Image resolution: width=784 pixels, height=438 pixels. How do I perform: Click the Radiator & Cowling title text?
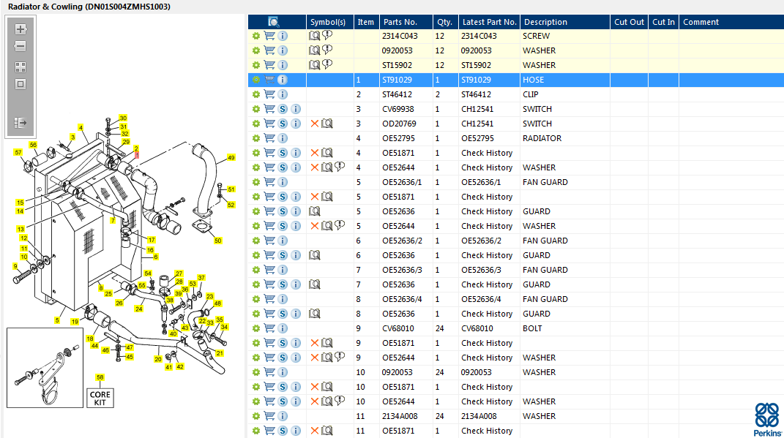[x=89, y=7]
